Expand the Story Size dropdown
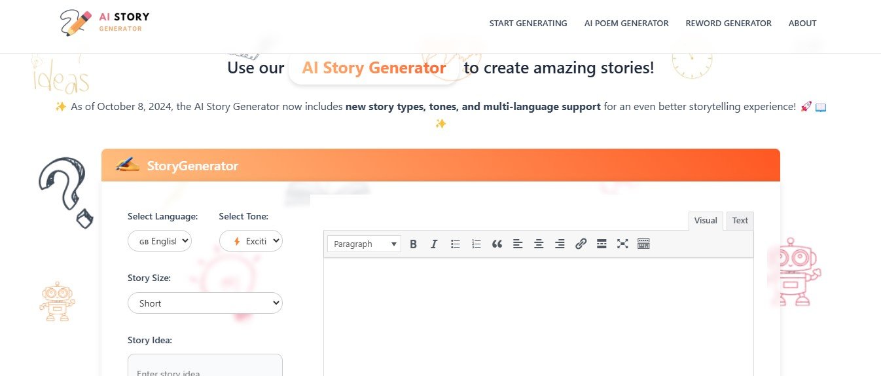881x376 pixels. [x=205, y=303]
